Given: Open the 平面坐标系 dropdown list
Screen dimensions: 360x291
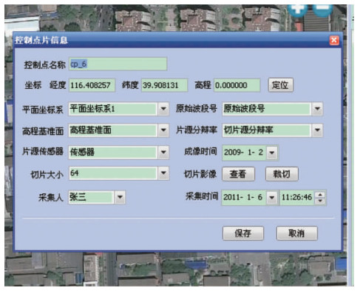Looking at the screenshot, I should (x=163, y=109).
